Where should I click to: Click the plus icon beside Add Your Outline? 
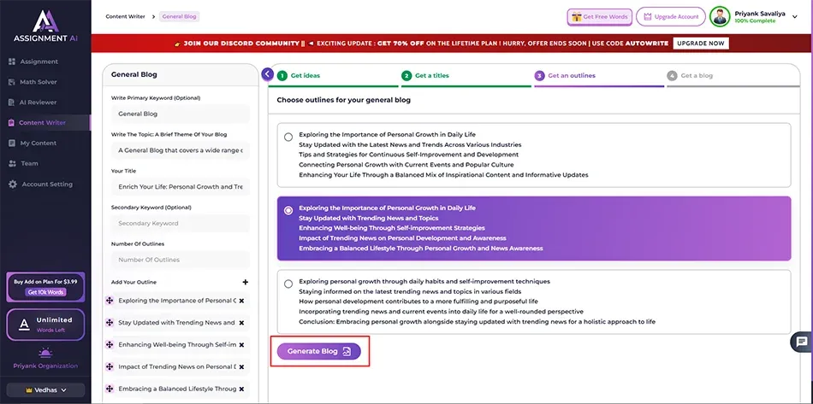pyautogui.click(x=245, y=282)
